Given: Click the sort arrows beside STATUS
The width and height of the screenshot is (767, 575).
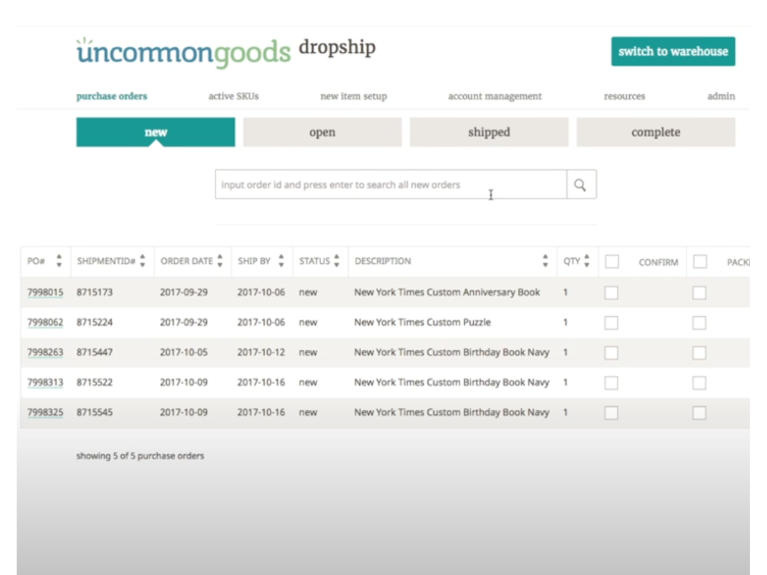Looking at the screenshot, I should coord(337,261).
